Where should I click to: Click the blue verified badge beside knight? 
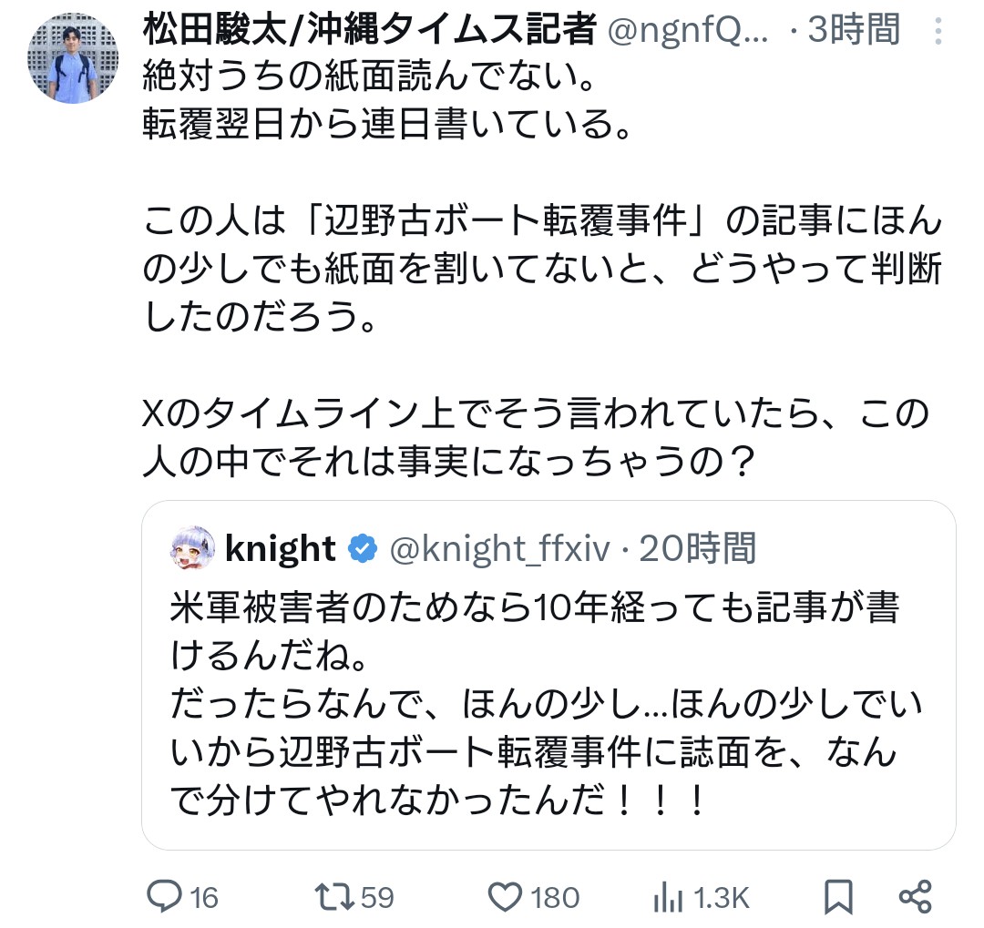click(x=364, y=548)
